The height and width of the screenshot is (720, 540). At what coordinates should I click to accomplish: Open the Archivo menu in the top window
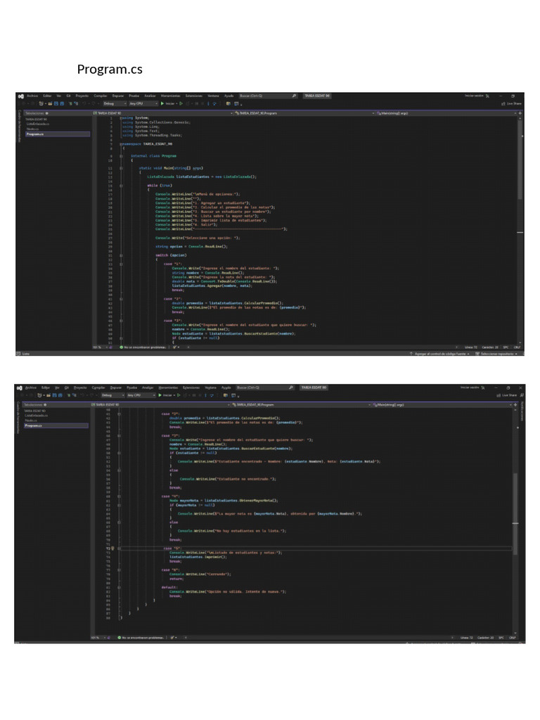pyautogui.click(x=32, y=96)
